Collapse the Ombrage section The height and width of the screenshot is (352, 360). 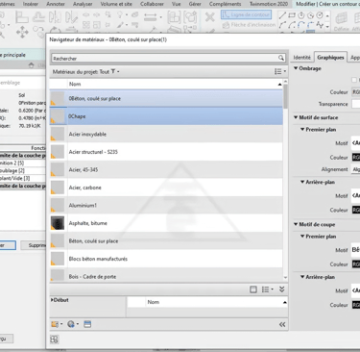pyautogui.click(x=296, y=68)
